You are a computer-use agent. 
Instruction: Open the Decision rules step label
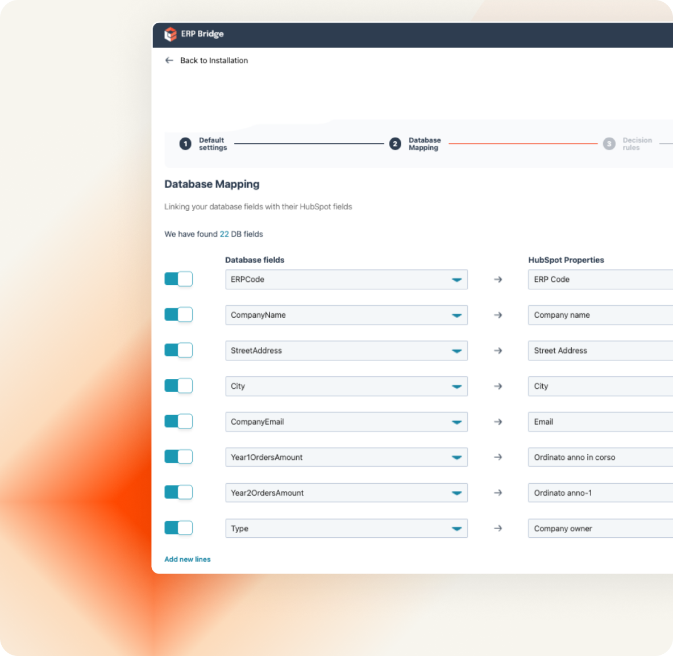[637, 144]
